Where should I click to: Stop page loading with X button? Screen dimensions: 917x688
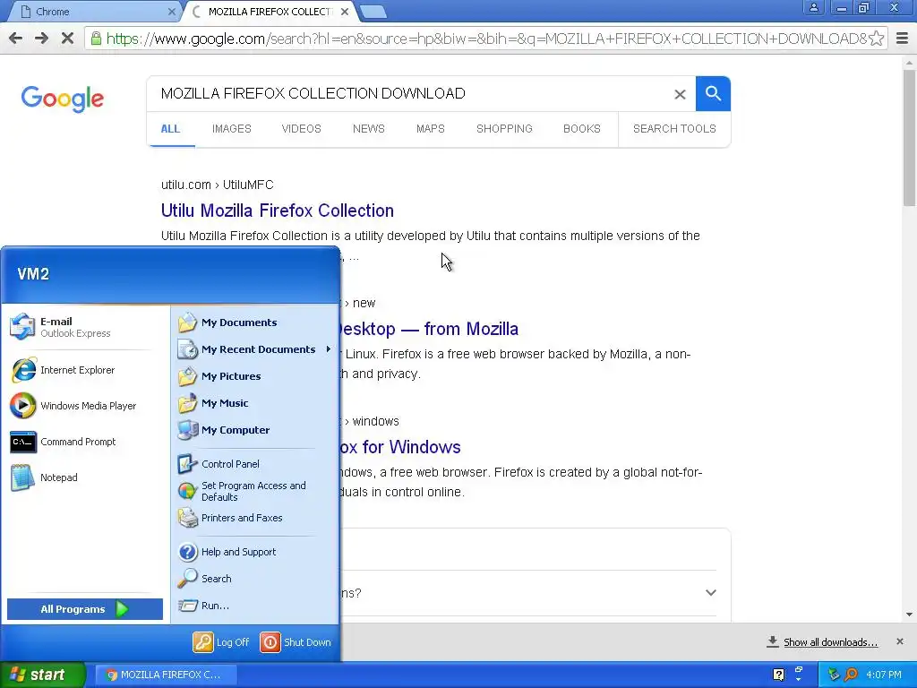coord(67,39)
